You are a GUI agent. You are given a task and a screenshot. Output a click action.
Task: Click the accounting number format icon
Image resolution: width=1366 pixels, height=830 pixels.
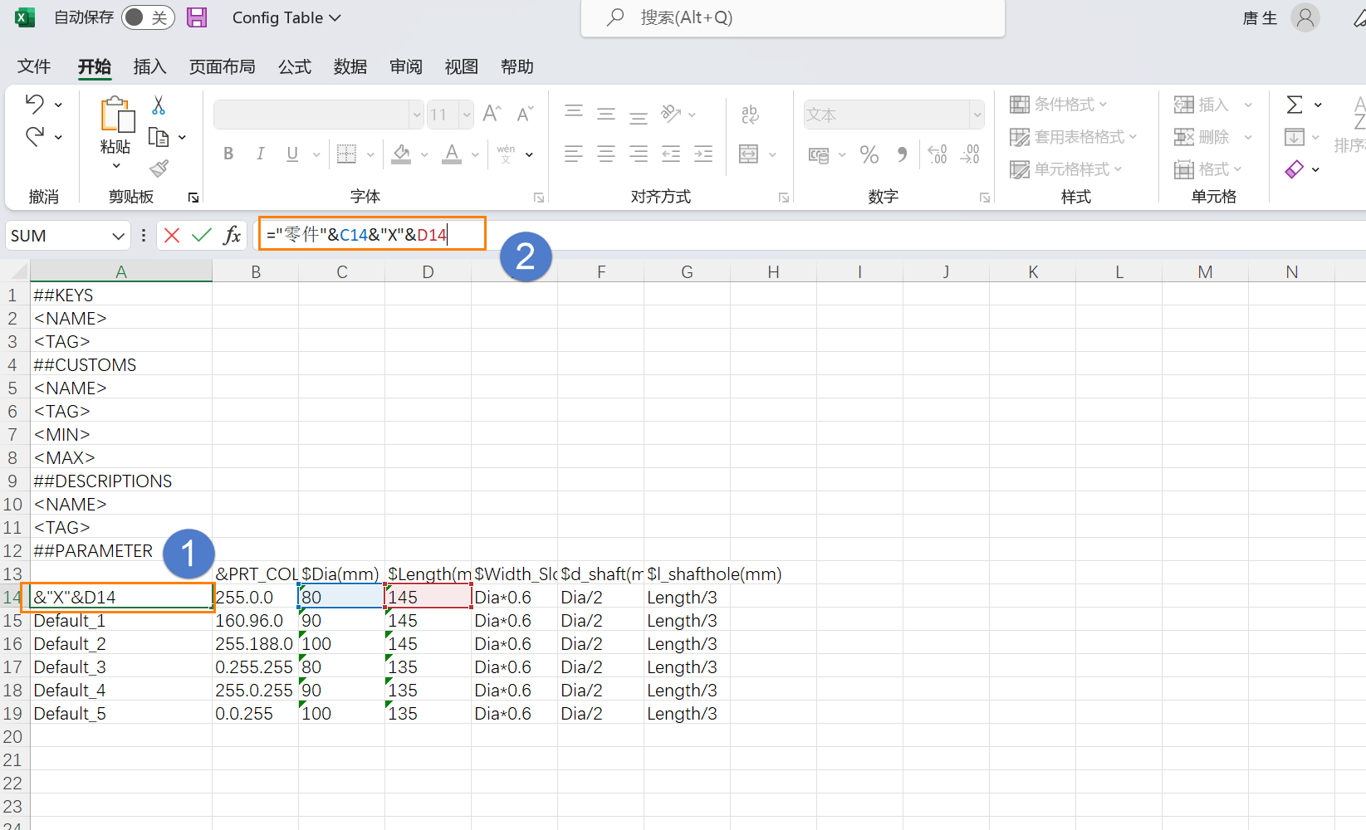pyautogui.click(x=819, y=154)
